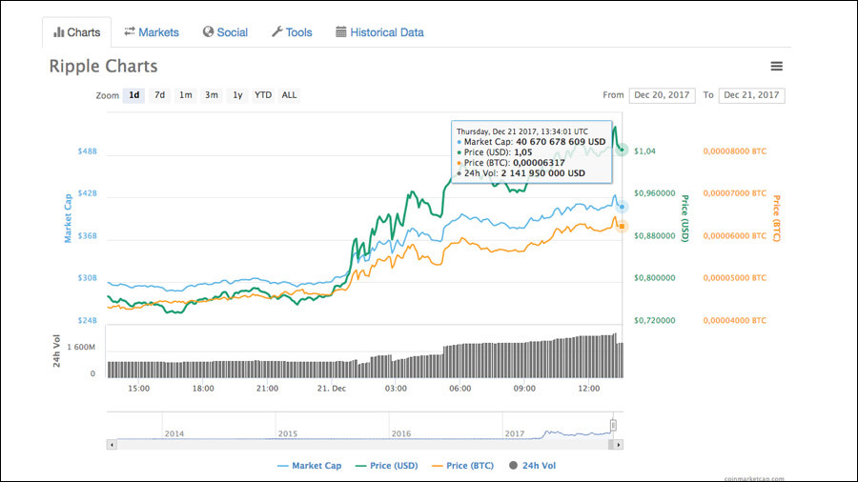Screen dimensions: 858x482
Task: Click the bar chart icon on Charts tab
Action: pos(58,32)
